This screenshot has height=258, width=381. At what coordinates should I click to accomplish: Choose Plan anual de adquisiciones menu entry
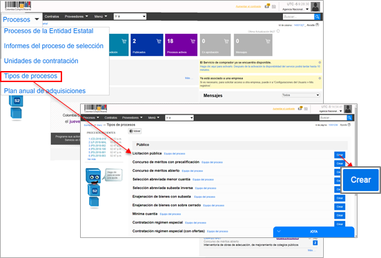(45, 91)
